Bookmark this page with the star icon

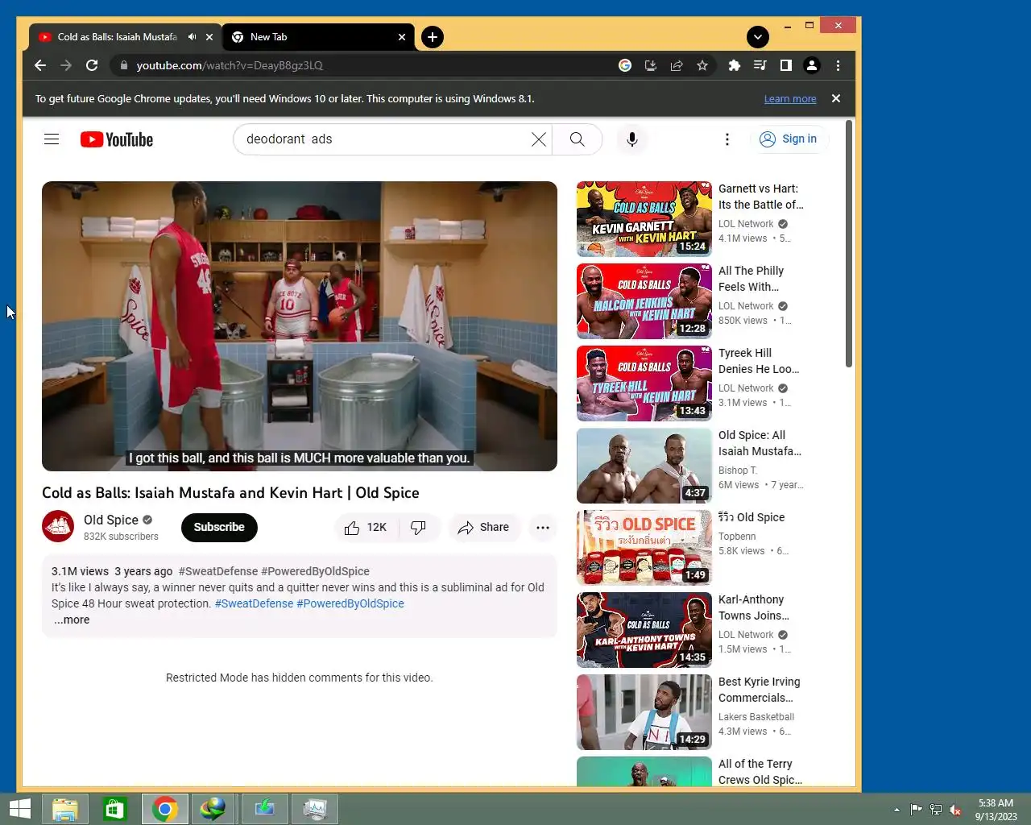702,65
